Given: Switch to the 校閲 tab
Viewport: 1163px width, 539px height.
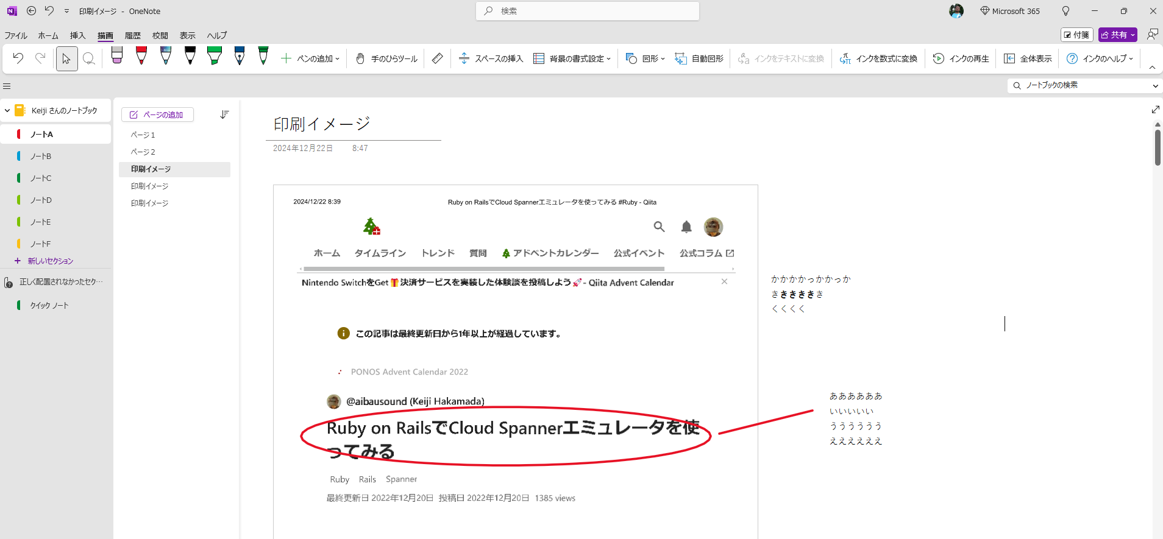Looking at the screenshot, I should point(160,35).
